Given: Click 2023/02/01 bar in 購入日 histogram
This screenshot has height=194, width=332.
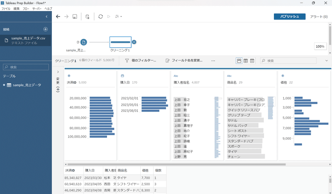Looking at the screenshot, I should [154, 98].
